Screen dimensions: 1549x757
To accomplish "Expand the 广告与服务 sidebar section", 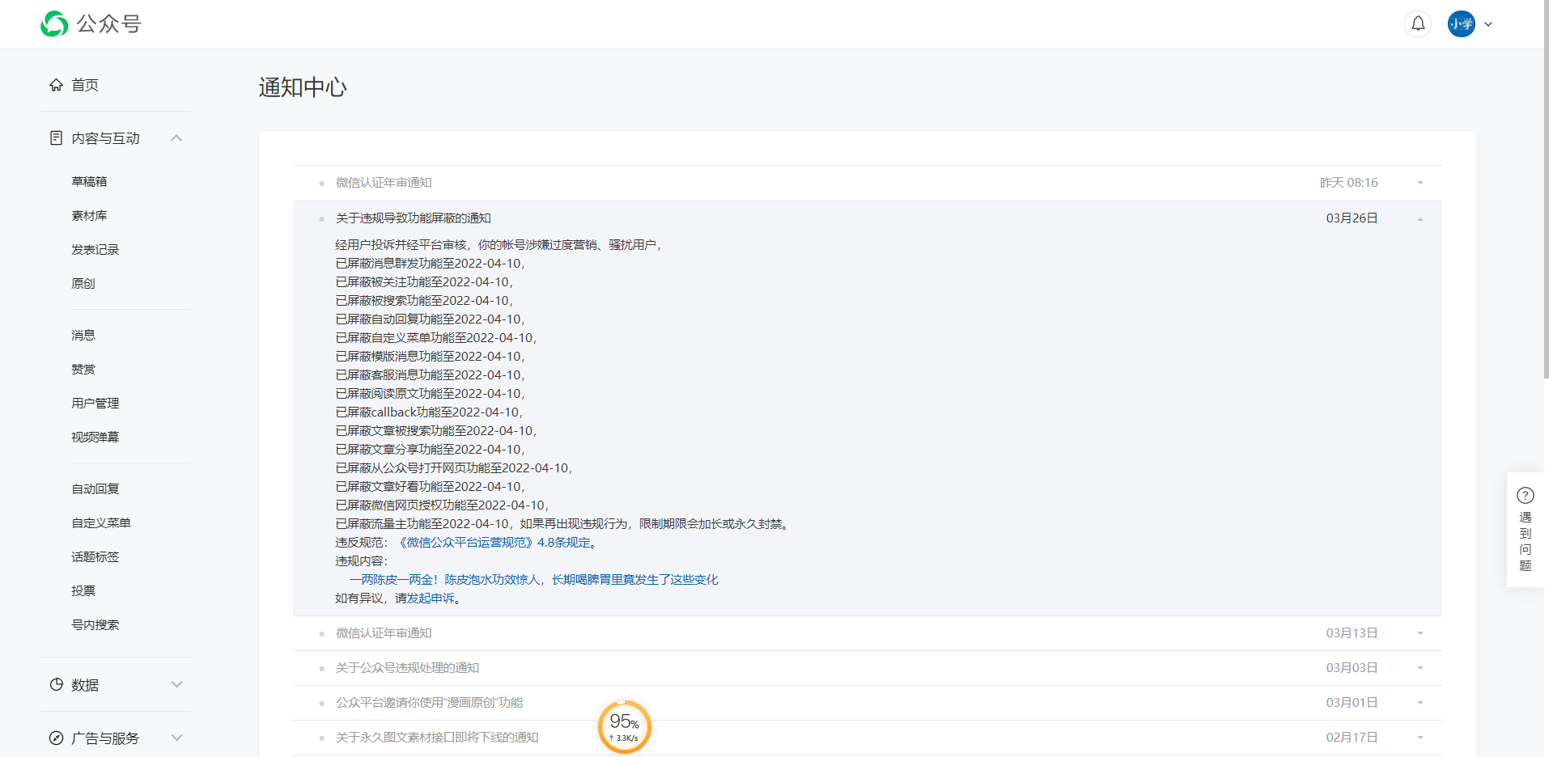I will point(176,738).
